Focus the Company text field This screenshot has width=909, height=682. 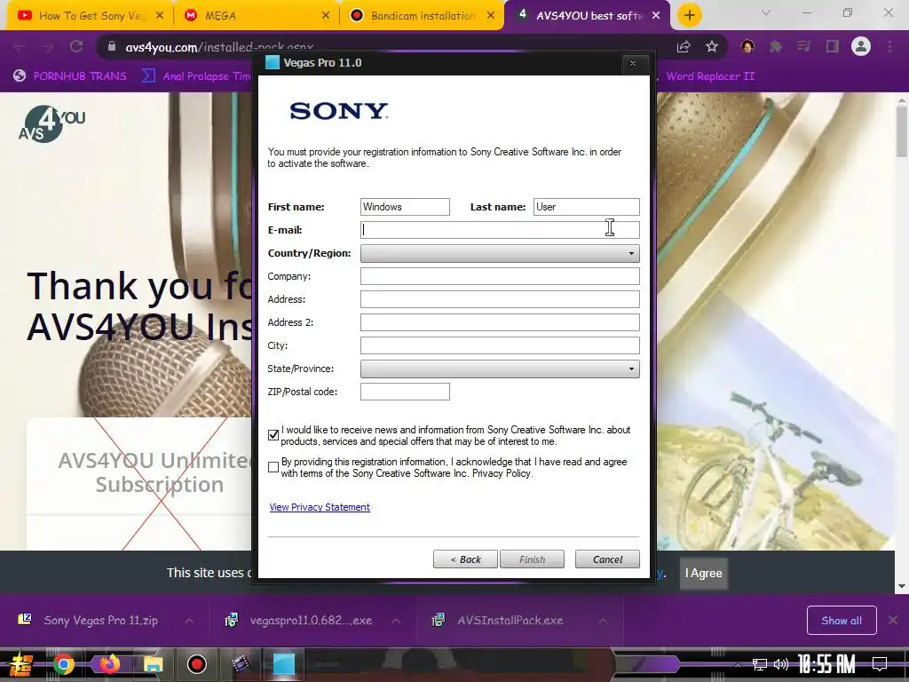500,276
